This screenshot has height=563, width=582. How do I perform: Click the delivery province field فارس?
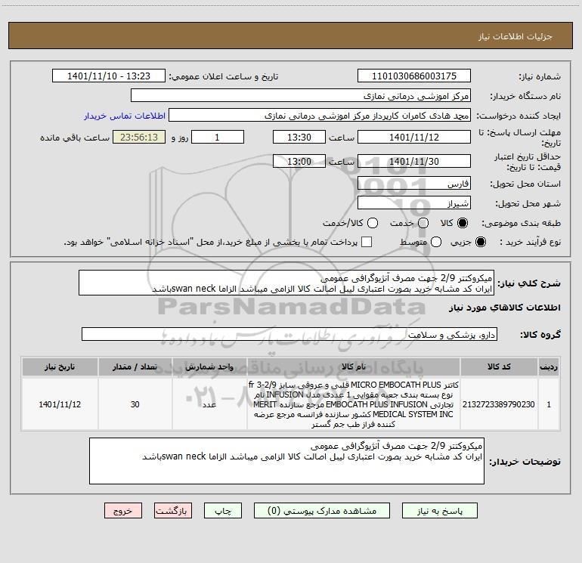[414, 183]
